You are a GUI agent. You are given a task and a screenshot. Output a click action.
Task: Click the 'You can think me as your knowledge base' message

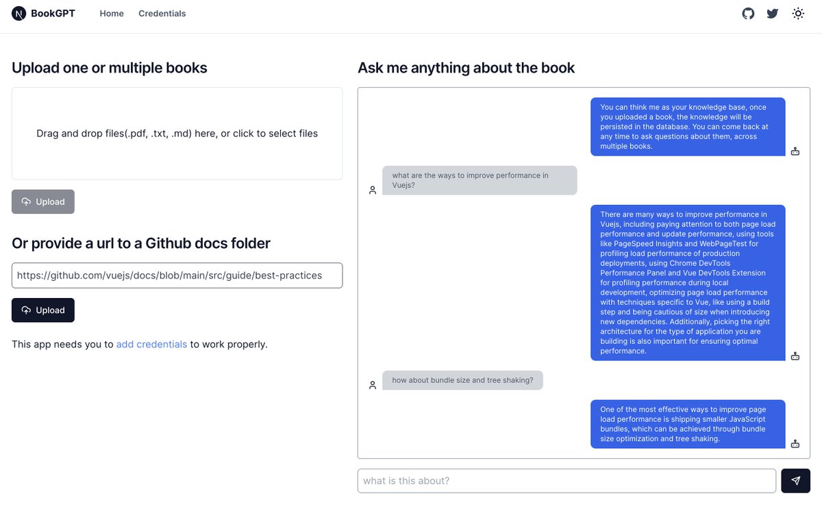(x=688, y=127)
